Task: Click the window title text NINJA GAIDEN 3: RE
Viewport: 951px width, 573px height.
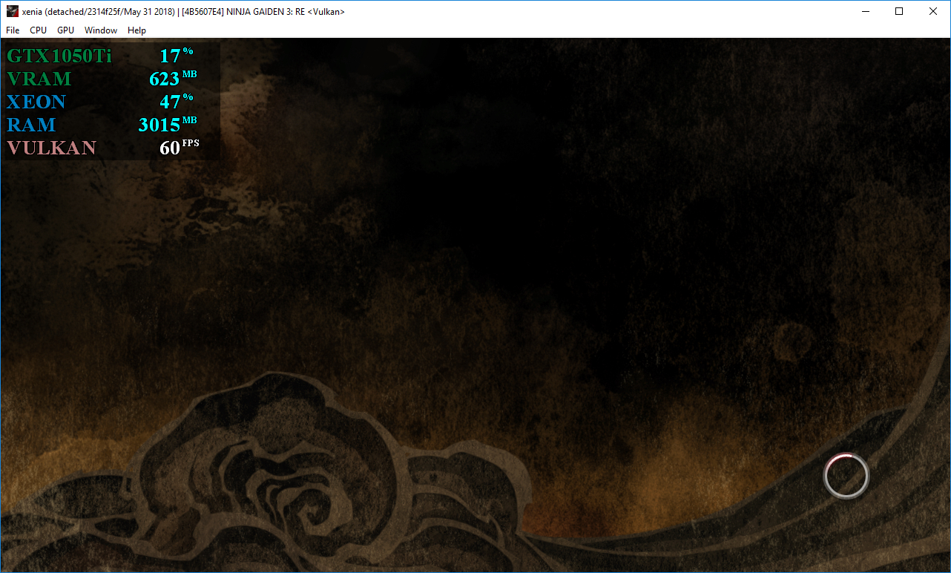Action: coord(266,12)
